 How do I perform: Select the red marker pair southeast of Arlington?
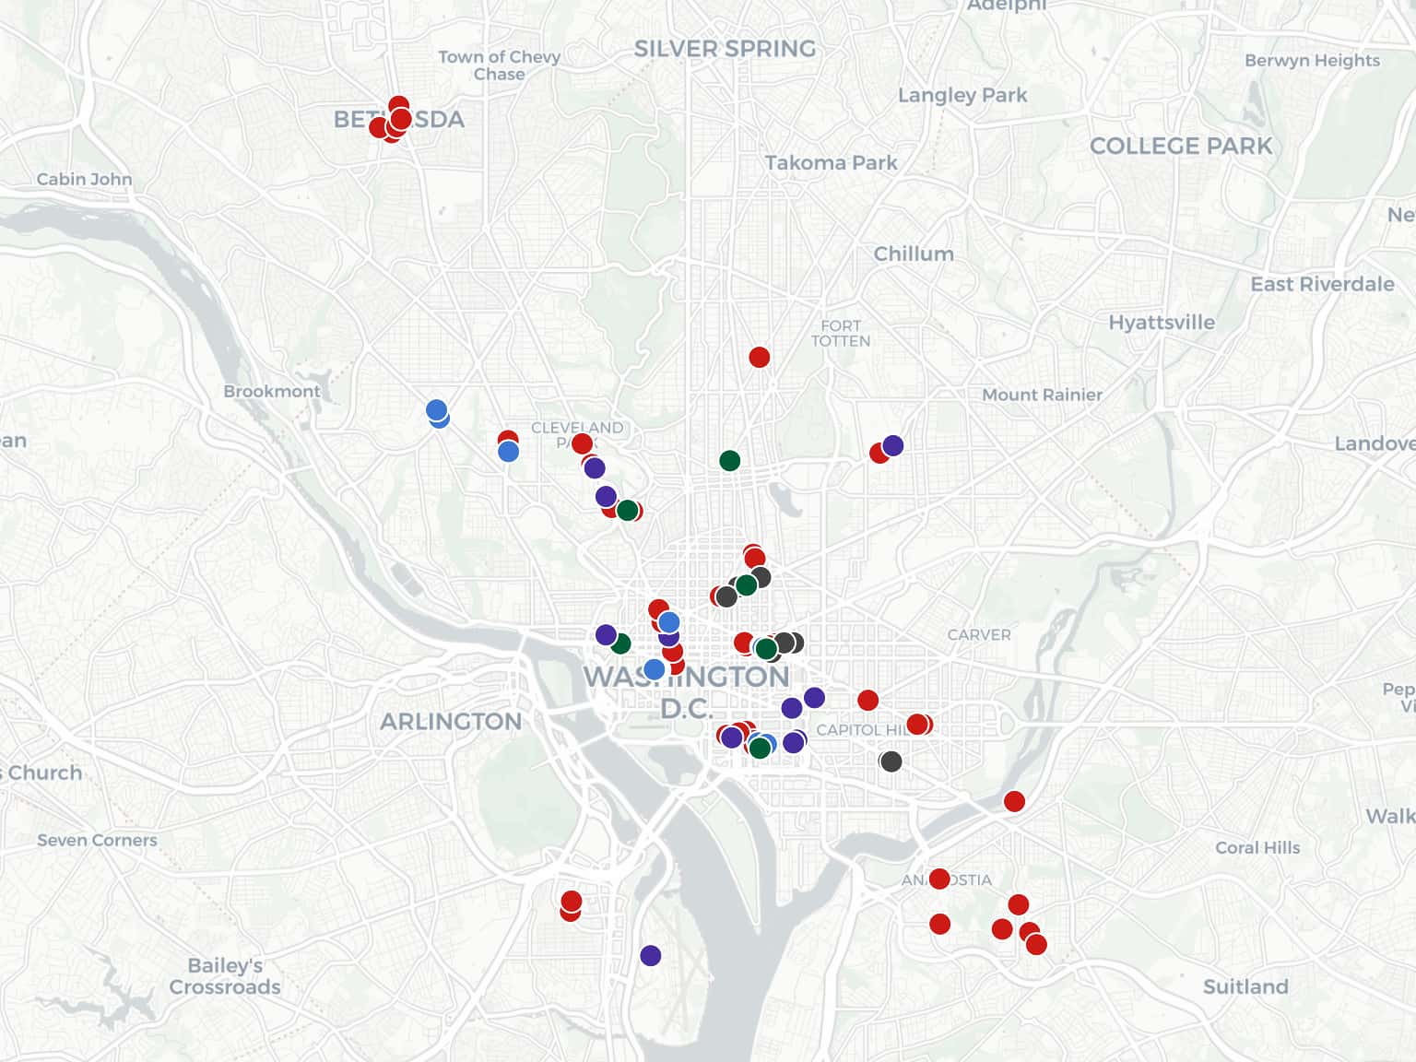click(571, 905)
